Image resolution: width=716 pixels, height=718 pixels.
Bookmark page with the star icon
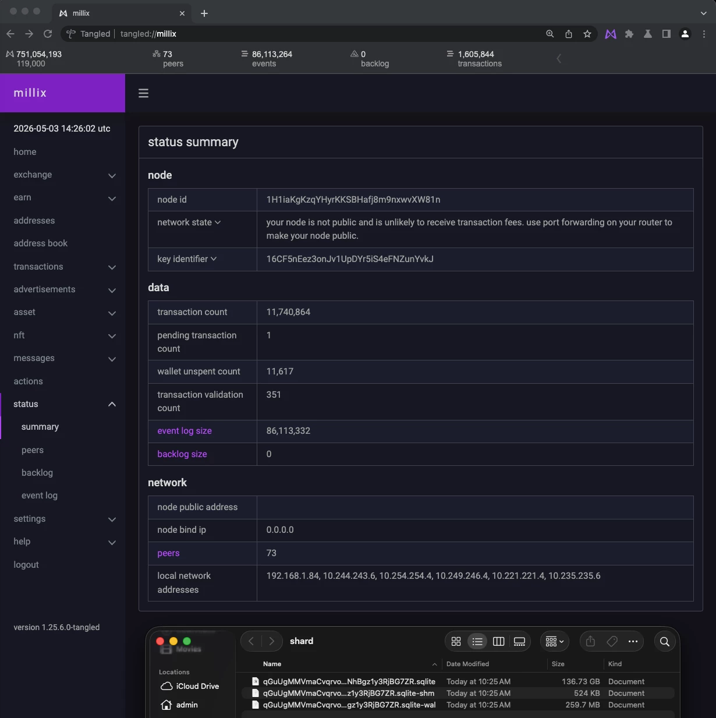(x=587, y=34)
